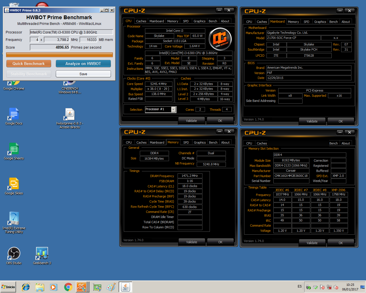Open Graphics tab in the Mainboard CPU-Z window

320,22
